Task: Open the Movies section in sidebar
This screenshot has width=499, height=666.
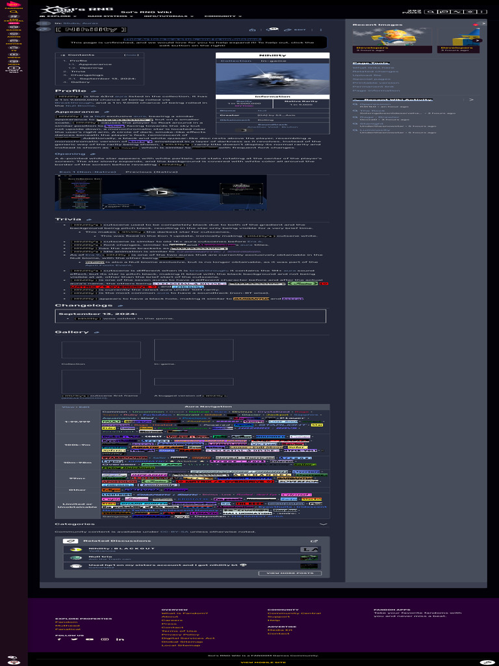Action: point(14,42)
